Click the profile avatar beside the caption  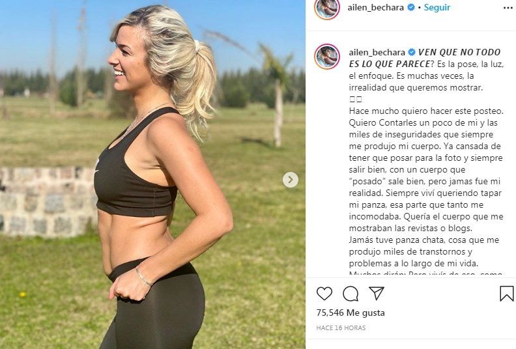coord(327,57)
